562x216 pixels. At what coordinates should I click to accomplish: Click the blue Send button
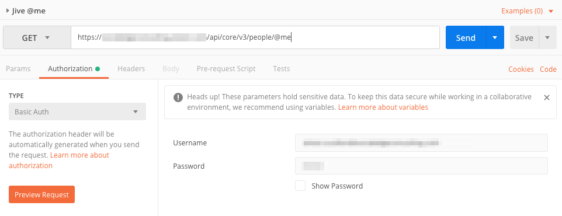point(466,37)
